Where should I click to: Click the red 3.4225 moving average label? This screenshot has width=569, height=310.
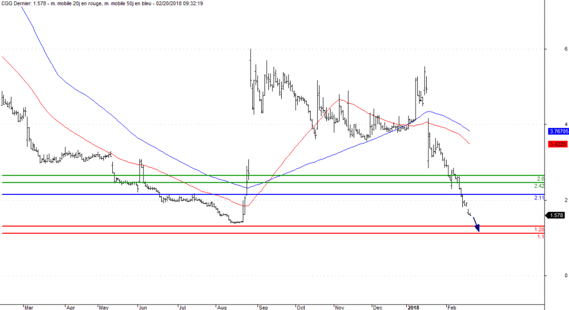tap(557, 144)
